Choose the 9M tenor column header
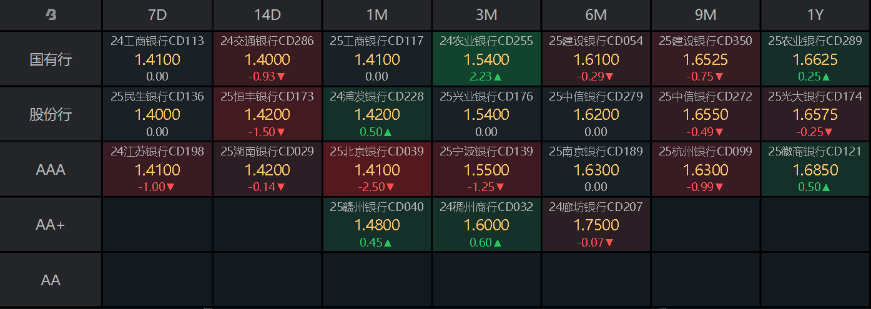Screen dimensions: 871x309 pyautogui.click(x=706, y=16)
